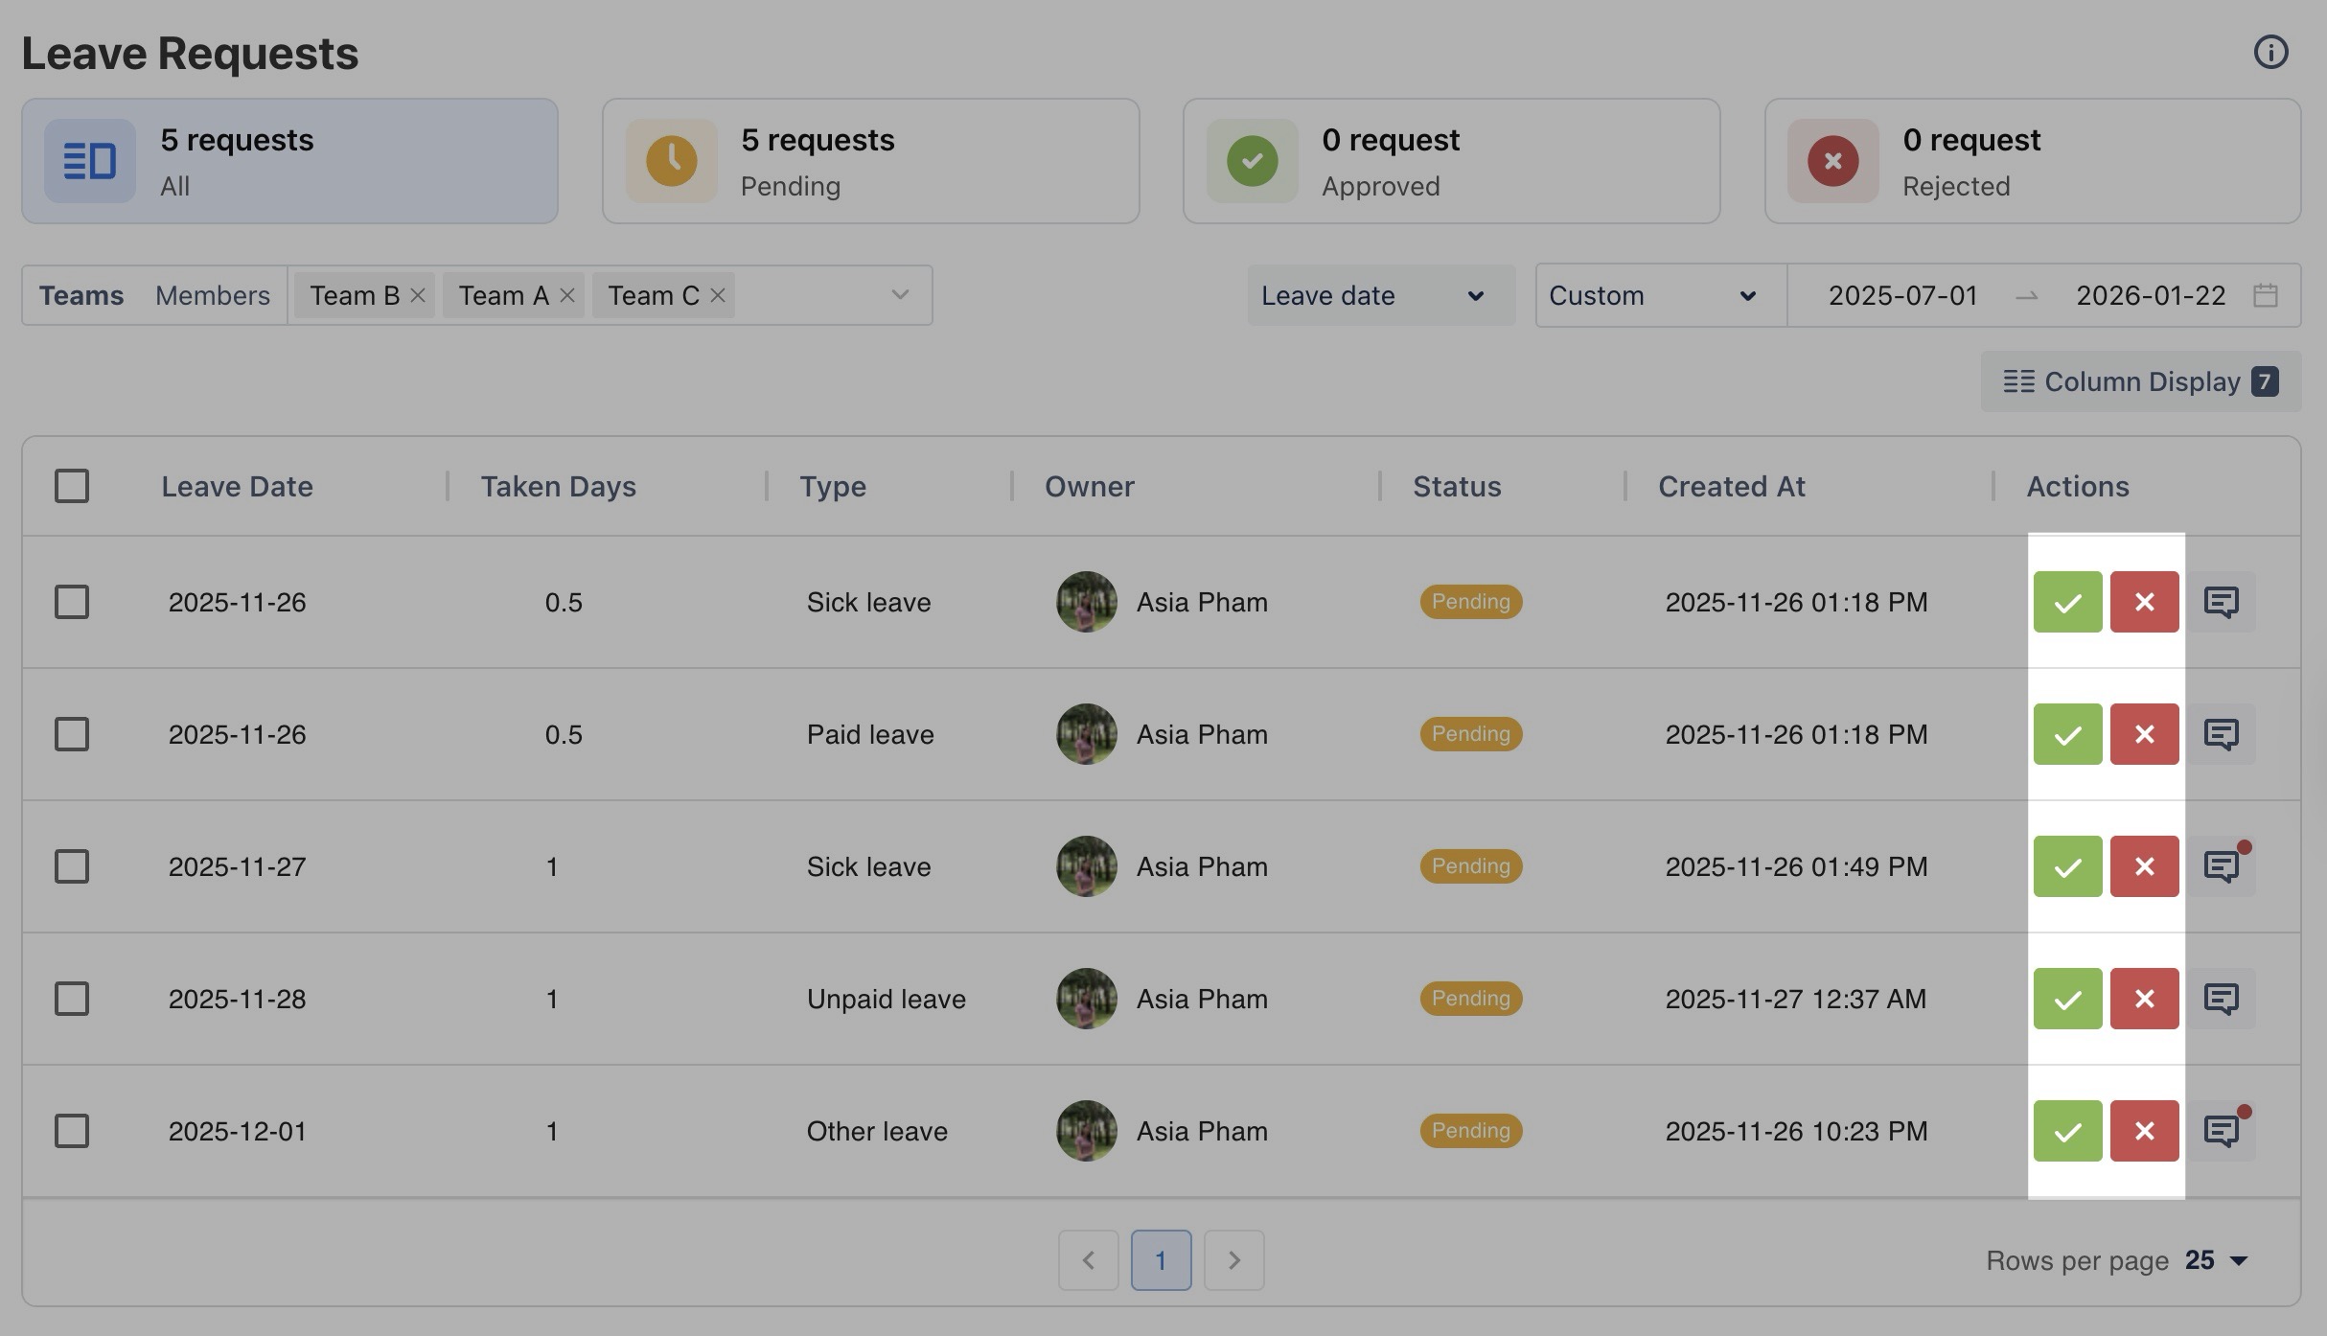
Task: Open comments for the 2025-11-27 Sick leave
Action: tap(2221, 866)
